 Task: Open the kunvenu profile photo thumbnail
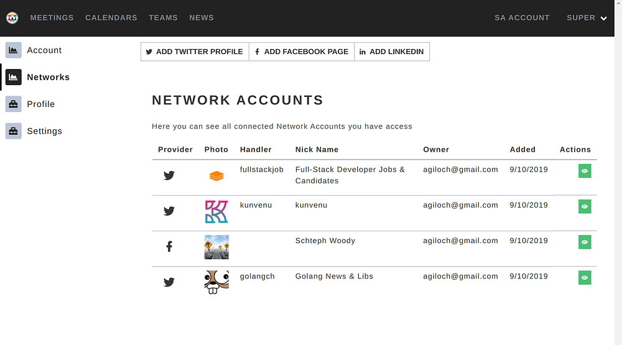pyautogui.click(x=216, y=211)
